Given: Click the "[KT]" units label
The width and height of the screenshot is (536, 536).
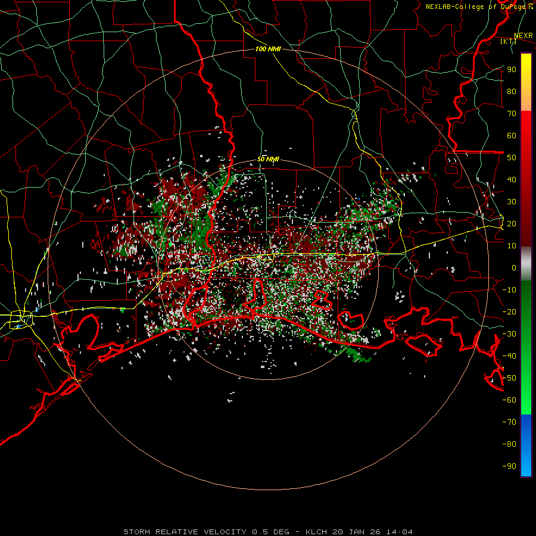Looking at the screenshot, I should coord(508,41).
